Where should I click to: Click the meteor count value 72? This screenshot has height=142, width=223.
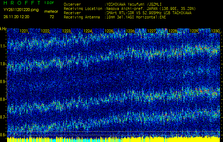[52, 17]
